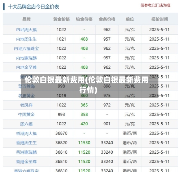Open the 菜百首饰 brand link
Image resolution: width=180 pixels, height=172 pixels.
pos(26,86)
